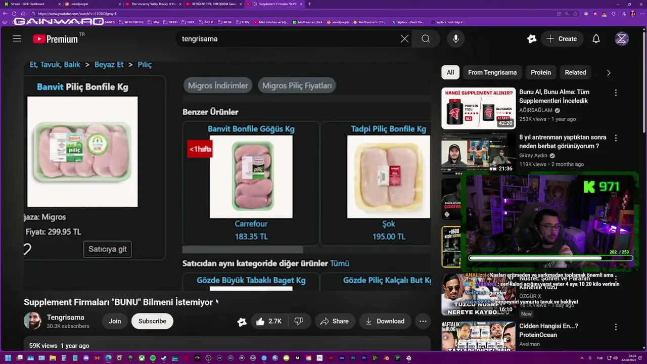Open the Create button
Screen dimensions: 647x364
tap(562, 39)
